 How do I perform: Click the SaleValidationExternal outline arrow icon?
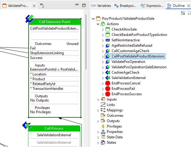[x=108, y=78]
